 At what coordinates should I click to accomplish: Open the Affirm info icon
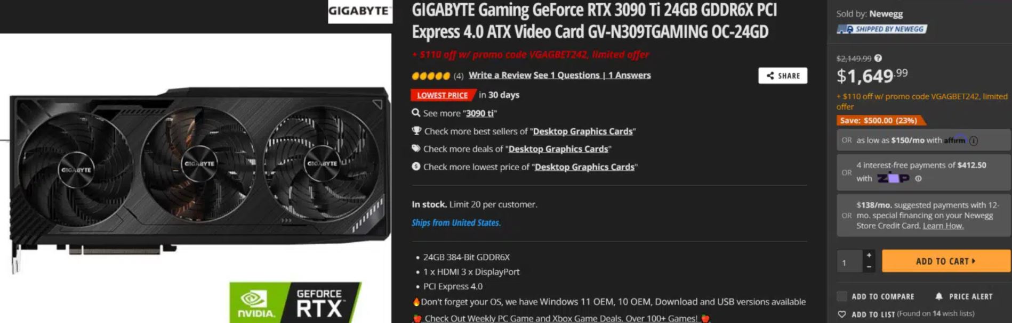click(974, 140)
